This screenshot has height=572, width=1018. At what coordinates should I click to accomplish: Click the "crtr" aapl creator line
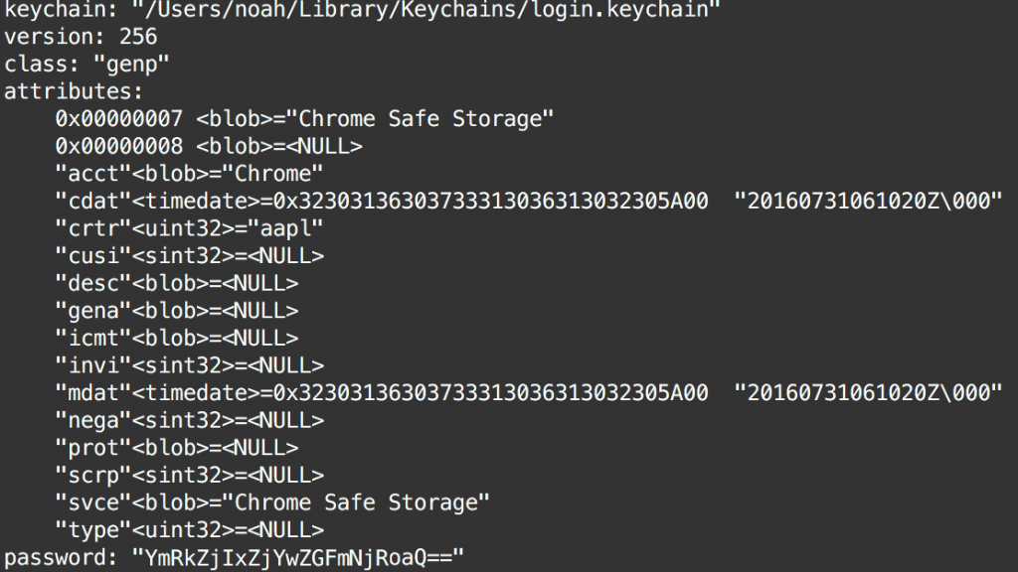(189, 228)
